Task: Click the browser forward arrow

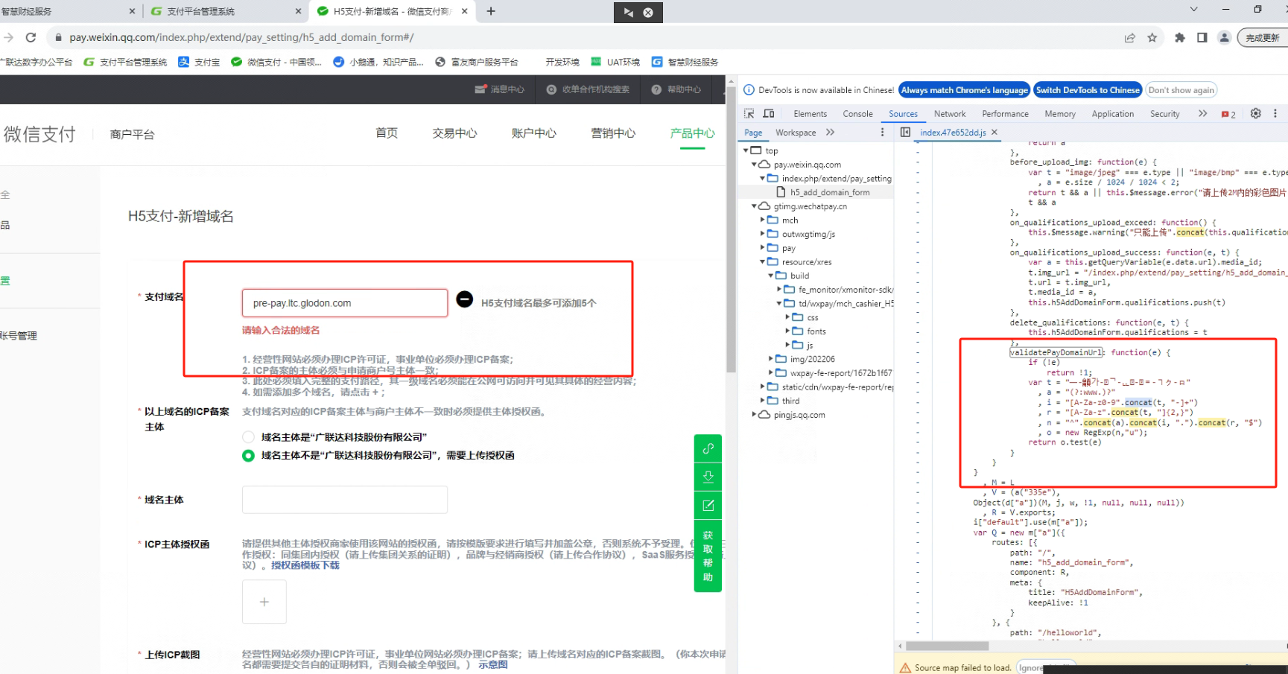Action: click(x=8, y=37)
